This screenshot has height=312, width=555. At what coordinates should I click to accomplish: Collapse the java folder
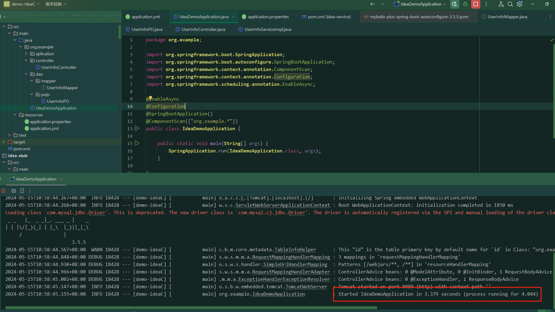(x=15, y=40)
